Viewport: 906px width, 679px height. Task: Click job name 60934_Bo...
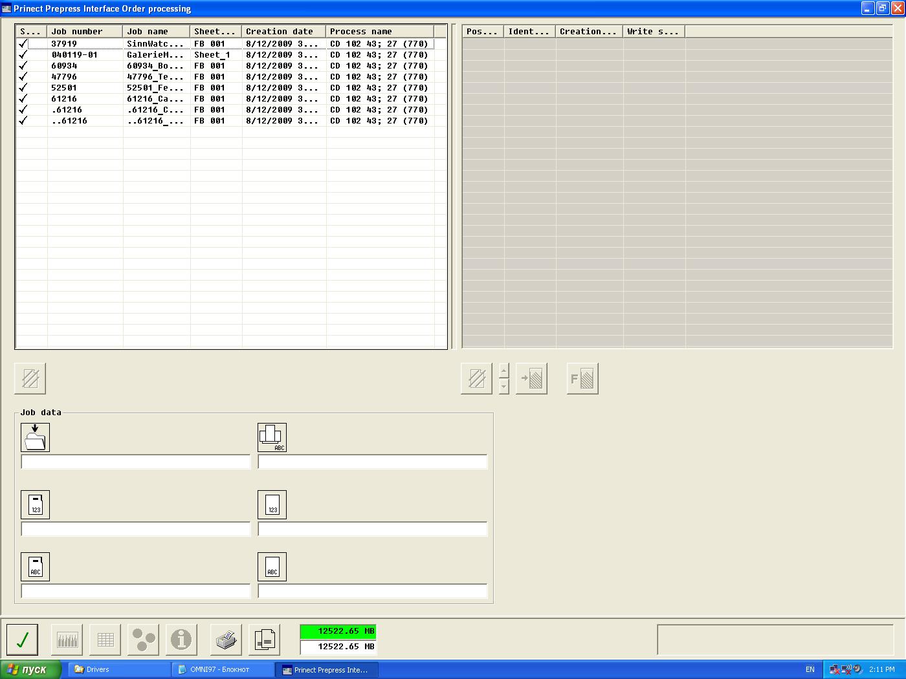155,66
